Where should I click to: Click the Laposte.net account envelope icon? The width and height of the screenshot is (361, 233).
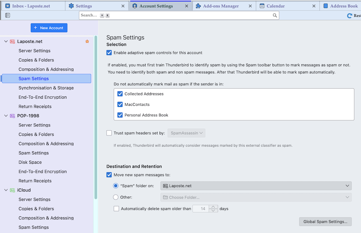[12, 42]
